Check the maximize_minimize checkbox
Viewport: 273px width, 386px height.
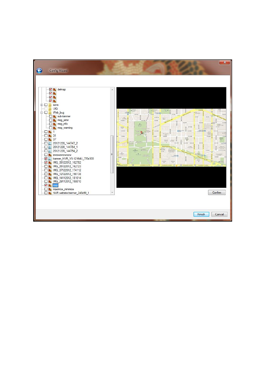tap(46, 189)
